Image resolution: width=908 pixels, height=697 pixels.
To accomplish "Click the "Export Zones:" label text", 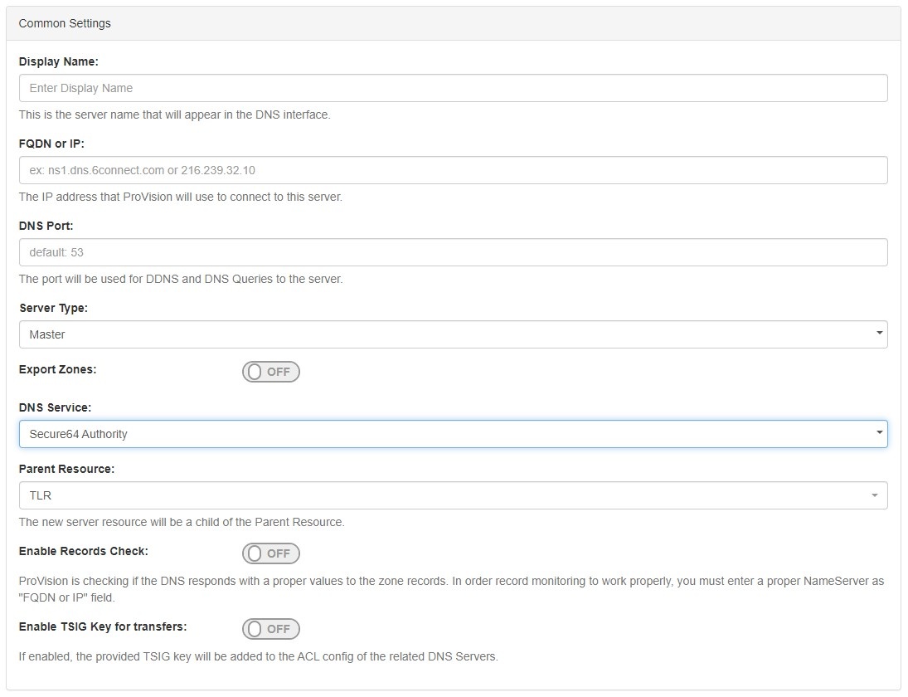I will (57, 369).
